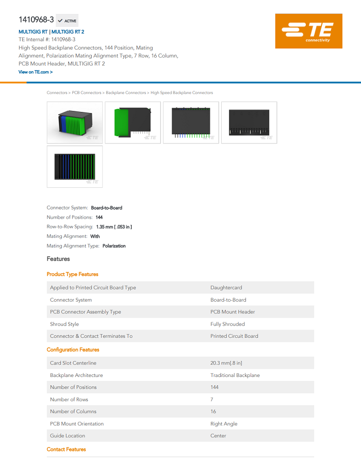Go to Connectors breadcrumb
The image size is (361, 459).
tap(57, 92)
